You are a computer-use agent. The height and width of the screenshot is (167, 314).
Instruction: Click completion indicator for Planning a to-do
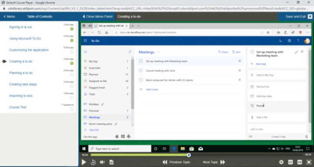coord(72,75)
